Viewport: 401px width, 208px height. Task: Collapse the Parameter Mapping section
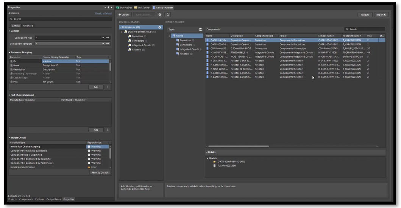tap(9, 52)
